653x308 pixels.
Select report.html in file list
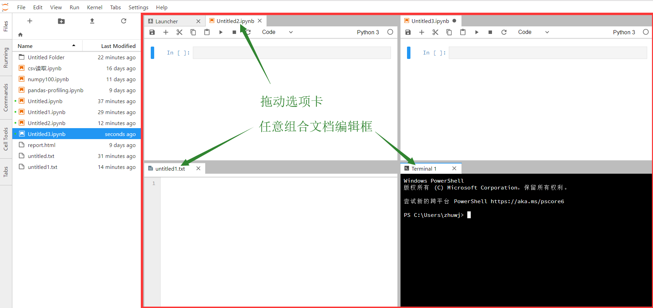(77, 145)
